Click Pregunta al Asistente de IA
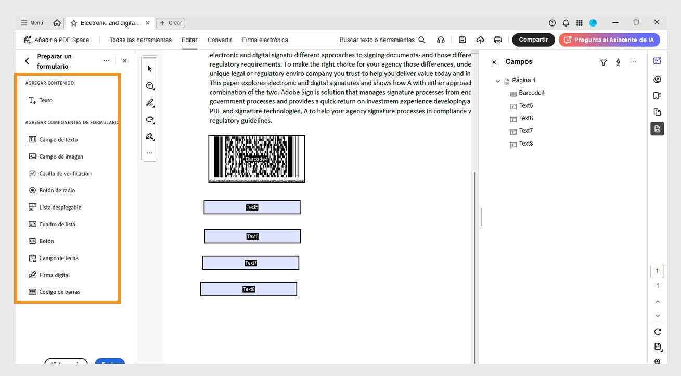Image resolution: width=681 pixels, height=376 pixels. click(609, 40)
